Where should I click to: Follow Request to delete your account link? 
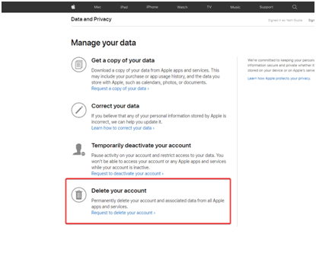[123, 213]
